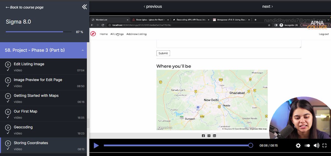Screen dimensions: 331x156
Task: Click the browser forward arrow
Action: pos(97,25)
